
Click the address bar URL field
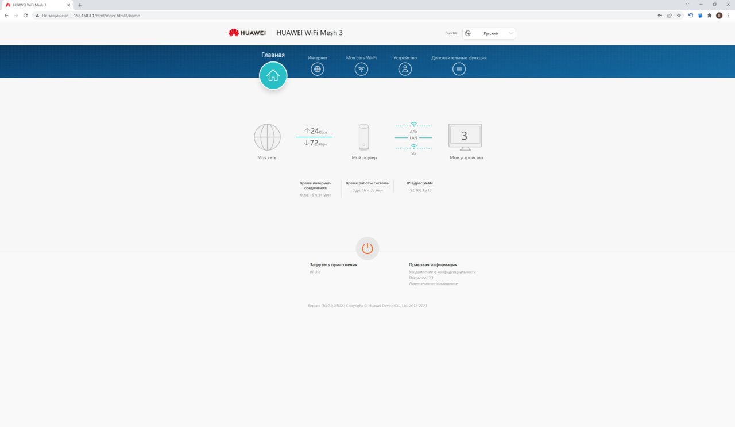(x=345, y=16)
